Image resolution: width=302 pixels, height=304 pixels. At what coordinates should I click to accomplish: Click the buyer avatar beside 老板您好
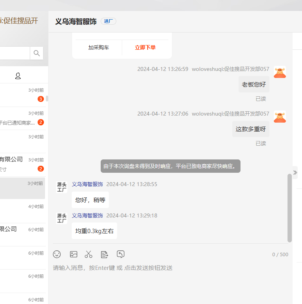280,72
